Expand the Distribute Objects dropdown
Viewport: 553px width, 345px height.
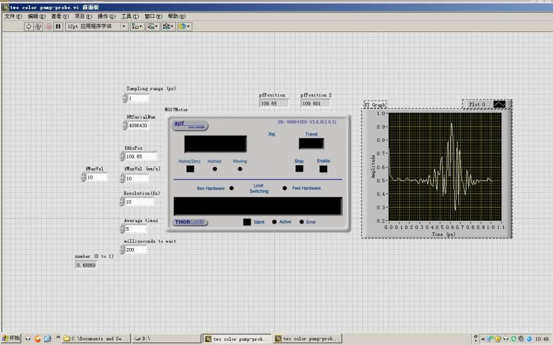point(153,26)
